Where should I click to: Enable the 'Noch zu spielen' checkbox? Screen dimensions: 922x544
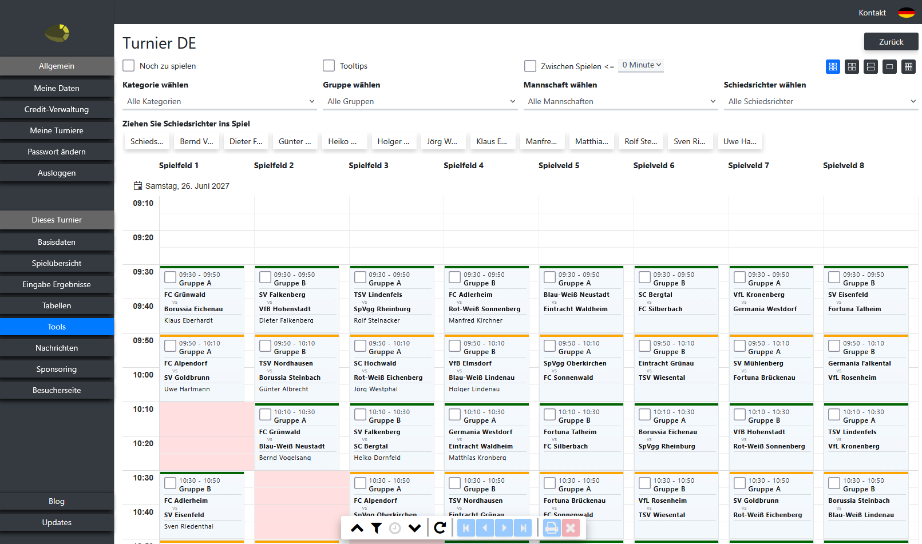click(x=129, y=66)
